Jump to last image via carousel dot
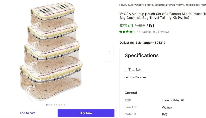Image resolution: width=206 pixels, height=118 pixels. point(64,105)
